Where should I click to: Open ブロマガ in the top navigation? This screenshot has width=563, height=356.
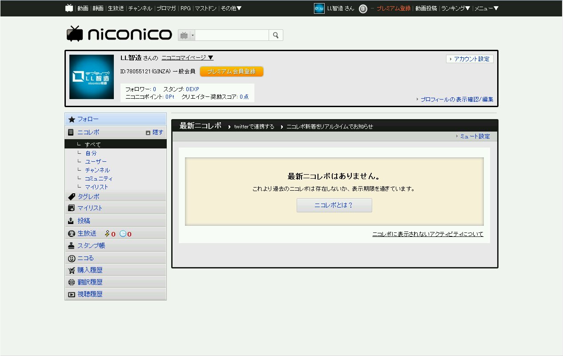pos(167,8)
